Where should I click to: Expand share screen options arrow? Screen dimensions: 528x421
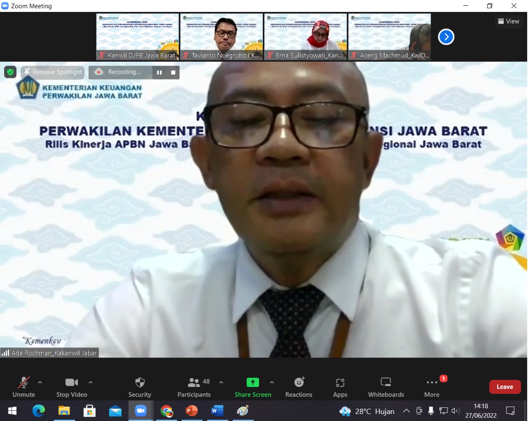pyautogui.click(x=272, y=382)
